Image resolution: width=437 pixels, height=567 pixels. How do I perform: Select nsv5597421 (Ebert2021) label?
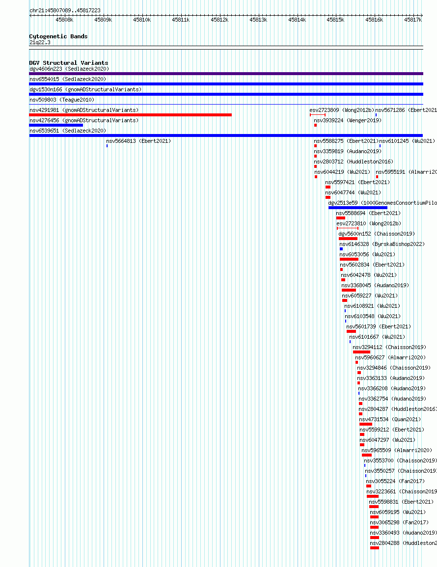click(x=357, y=182)
